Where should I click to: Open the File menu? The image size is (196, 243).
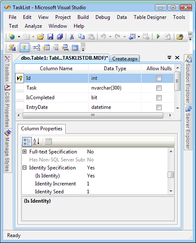tap(13, 17)
